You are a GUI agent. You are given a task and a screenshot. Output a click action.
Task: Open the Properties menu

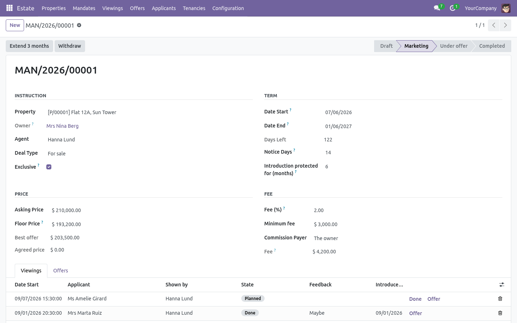[x=53, y=8]
